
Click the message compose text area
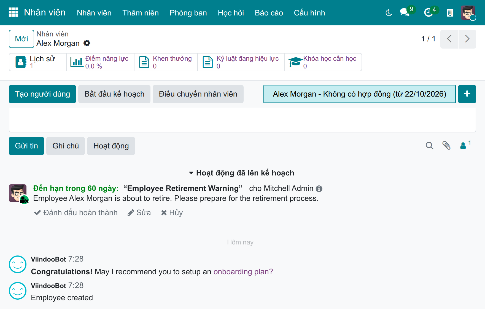242,120
